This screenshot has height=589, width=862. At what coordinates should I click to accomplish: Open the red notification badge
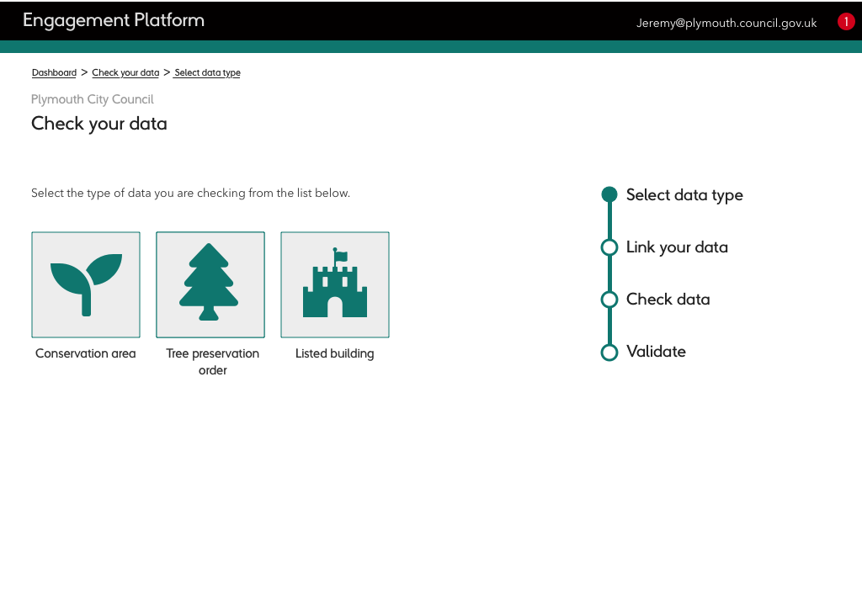pyautogui.click(x=846, y=22)
